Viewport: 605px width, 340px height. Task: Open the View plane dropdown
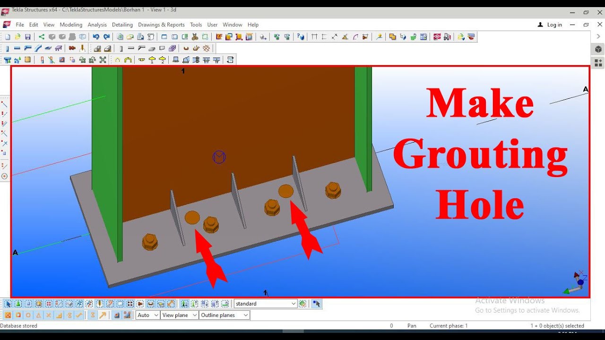coord(179,315)
